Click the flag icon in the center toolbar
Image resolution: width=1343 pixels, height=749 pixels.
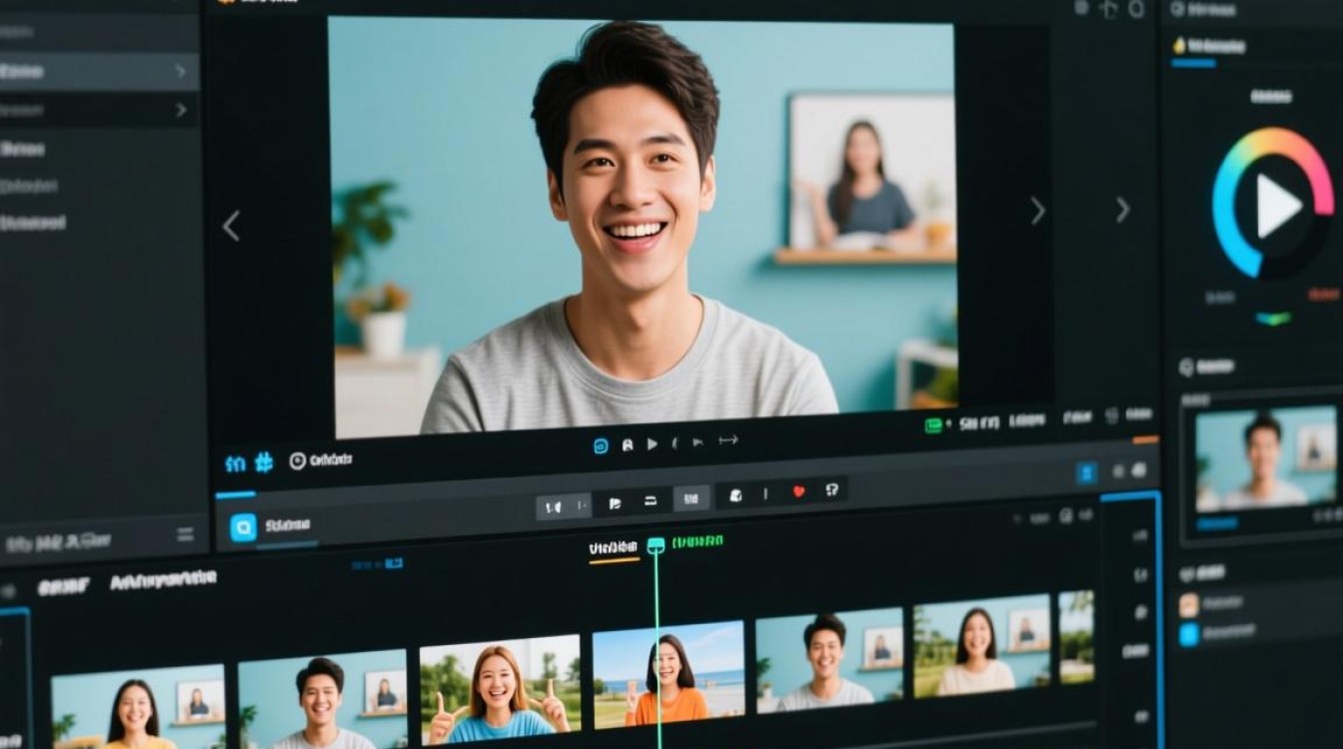pyautogui.click(x=615, y=503)
